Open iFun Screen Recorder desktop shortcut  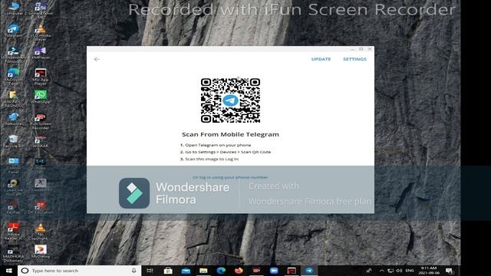(41, 121)
